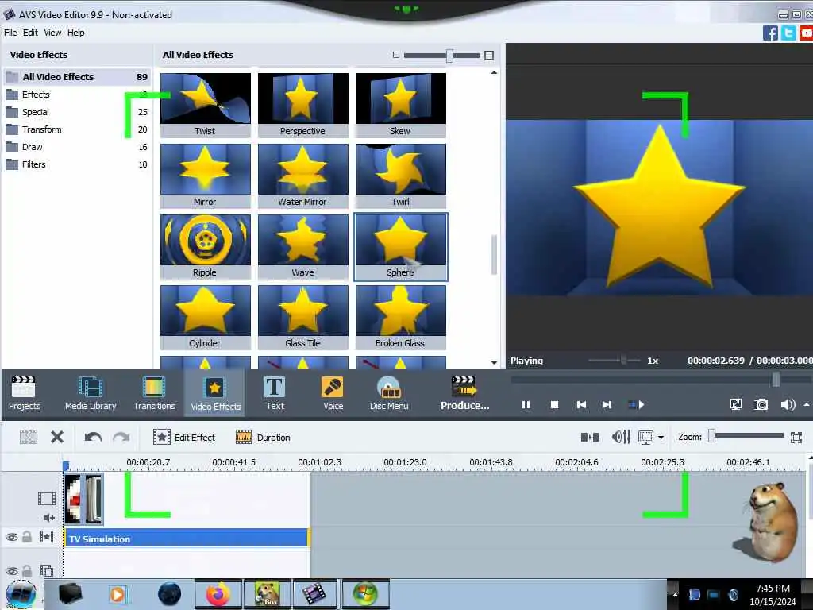Choose the Ripple effect thumbnail
Viewport: 813px width, 610px height.
tap(206, 246)
